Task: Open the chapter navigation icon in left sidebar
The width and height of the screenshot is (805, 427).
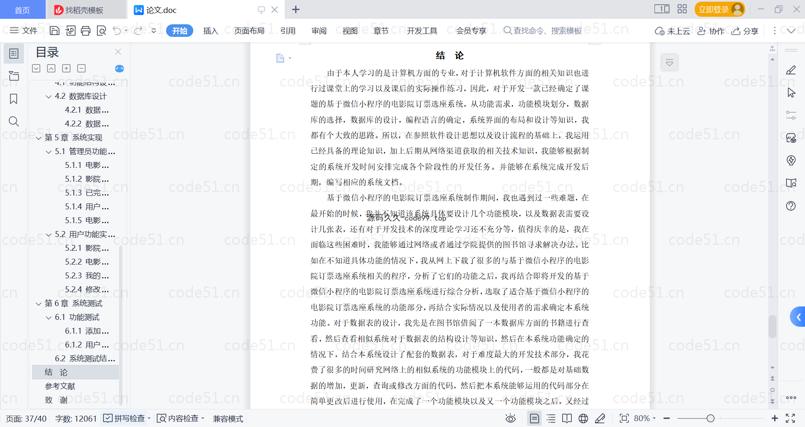Action: (x=14, y=76)
